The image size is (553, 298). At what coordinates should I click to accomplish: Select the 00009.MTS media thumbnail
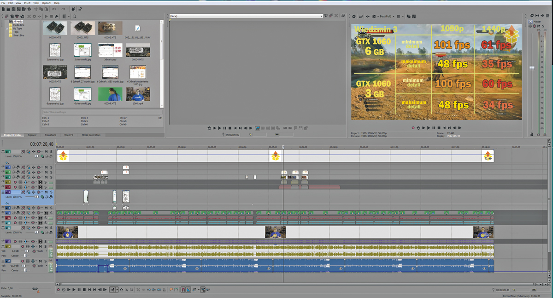110,94
